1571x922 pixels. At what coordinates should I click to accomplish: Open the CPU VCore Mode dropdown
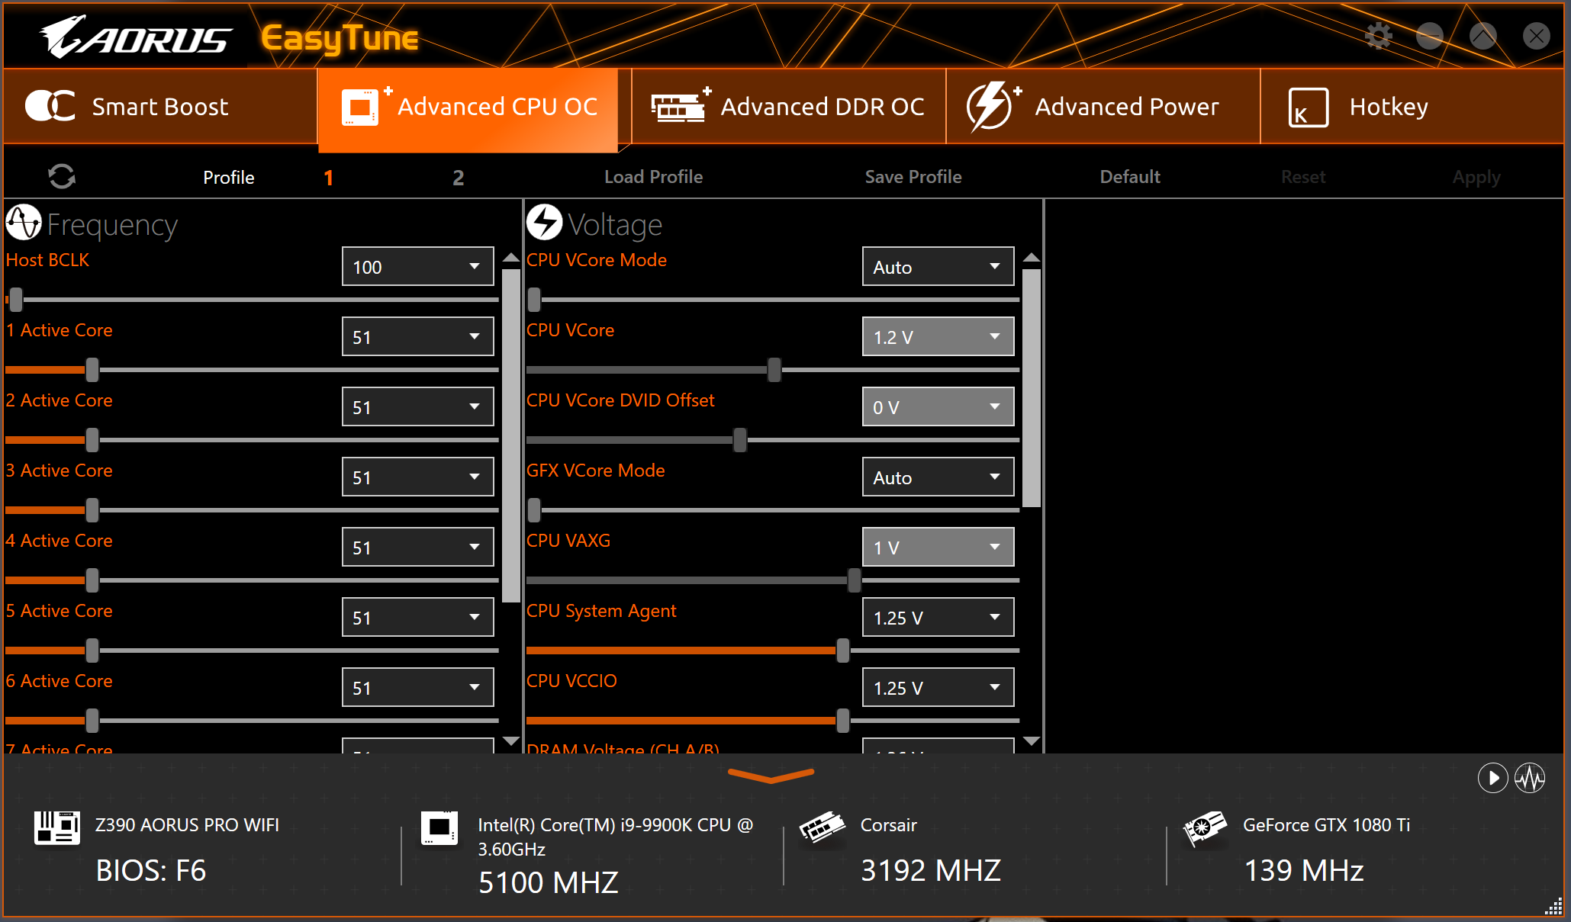[938, 266]
